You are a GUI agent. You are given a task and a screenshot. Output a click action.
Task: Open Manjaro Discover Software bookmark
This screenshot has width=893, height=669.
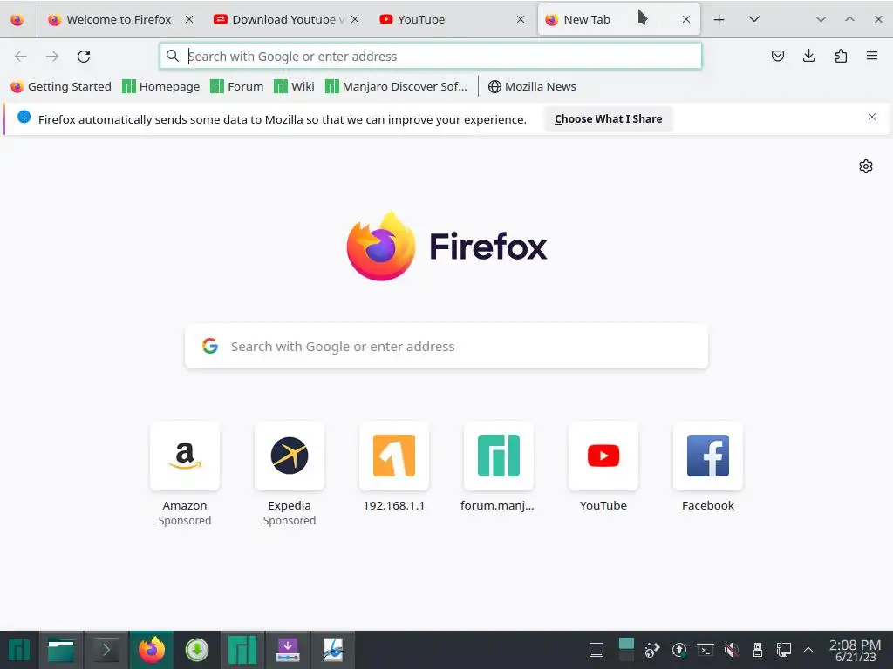396,86
